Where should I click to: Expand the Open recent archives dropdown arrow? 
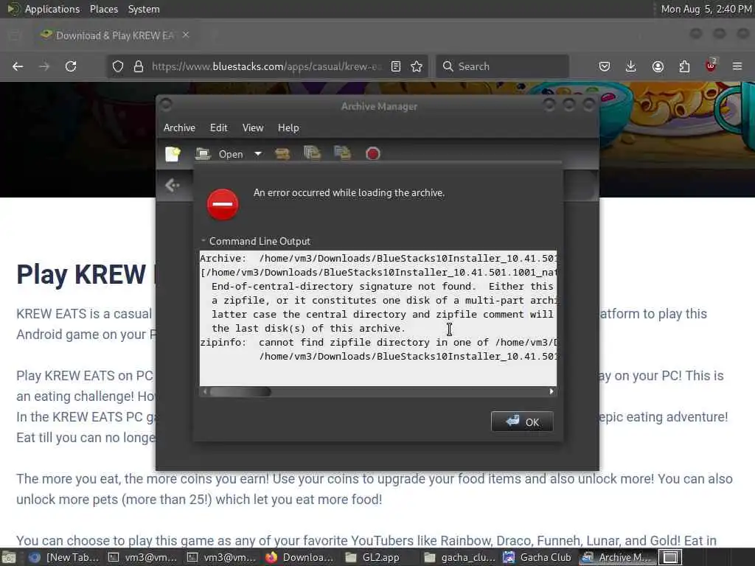pyautogui.click(x=258, y=154)
